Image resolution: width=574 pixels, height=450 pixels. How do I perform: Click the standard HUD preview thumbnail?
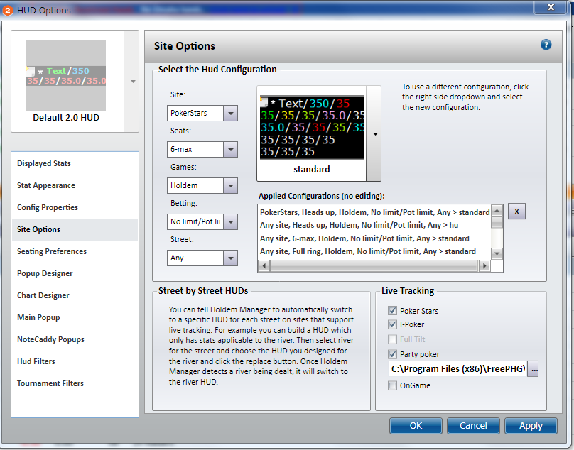[312, 128]
